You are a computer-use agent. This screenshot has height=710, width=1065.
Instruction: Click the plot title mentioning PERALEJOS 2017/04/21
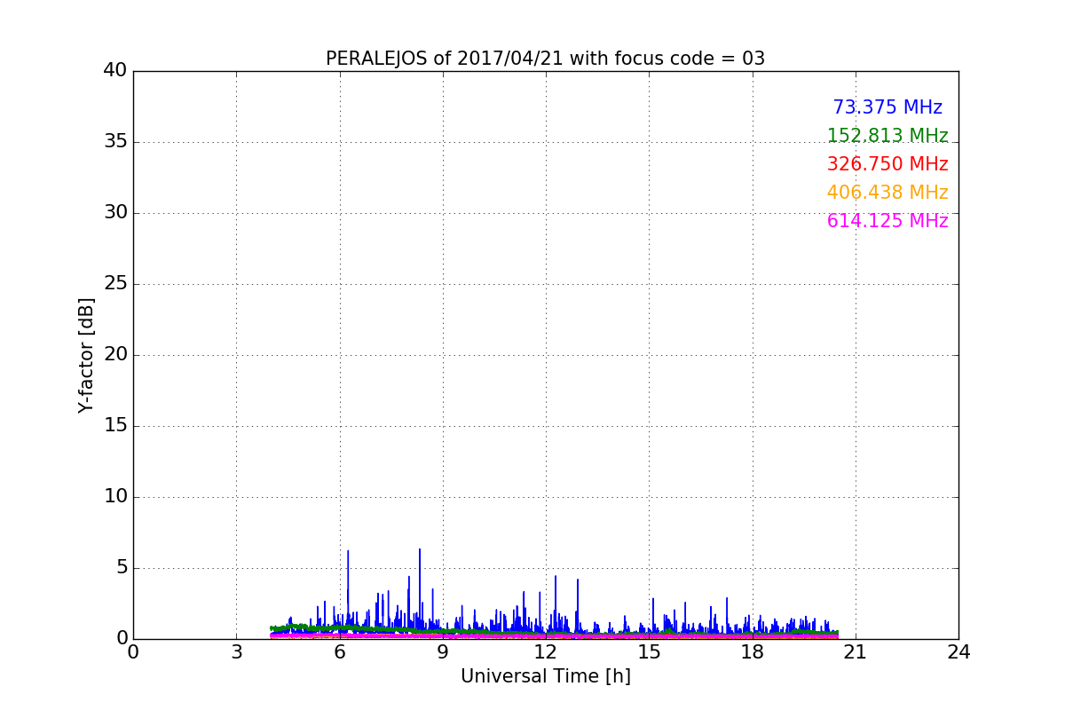click(545, 59)
